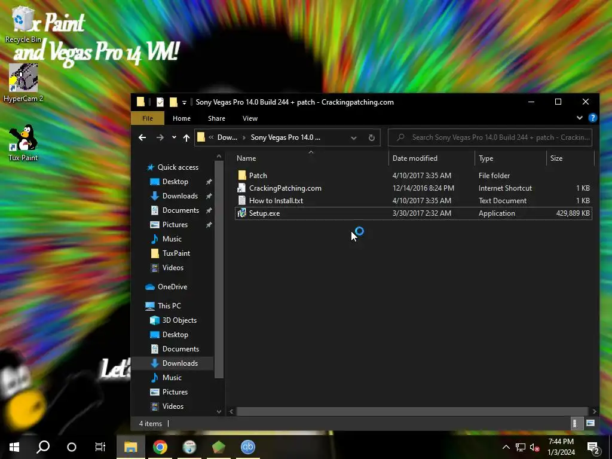Click the muted volume icon in system tray

pyautogui.click(x=535, y=447)
